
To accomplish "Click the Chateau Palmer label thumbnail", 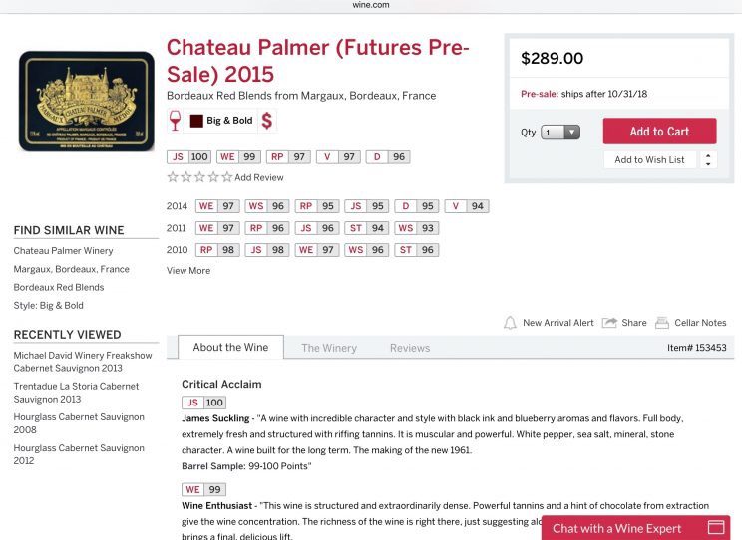I will click(87, 102).
